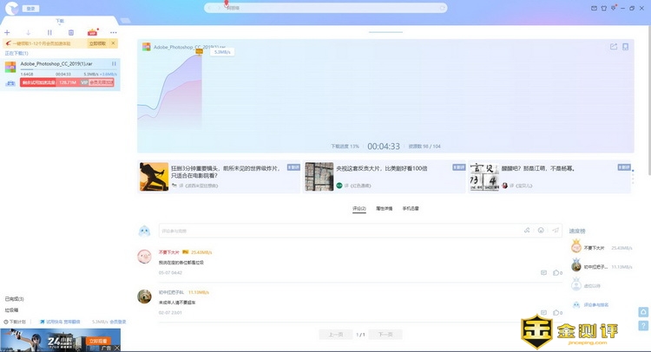Click share icon at top right of download panel
This screenshot has width=651, height=352.
click(614, 47)
